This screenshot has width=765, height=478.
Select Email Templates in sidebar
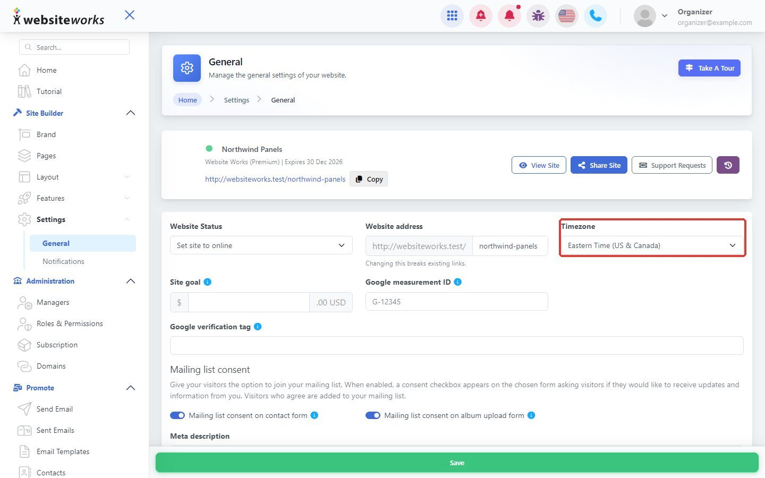[x=63, y=451]
